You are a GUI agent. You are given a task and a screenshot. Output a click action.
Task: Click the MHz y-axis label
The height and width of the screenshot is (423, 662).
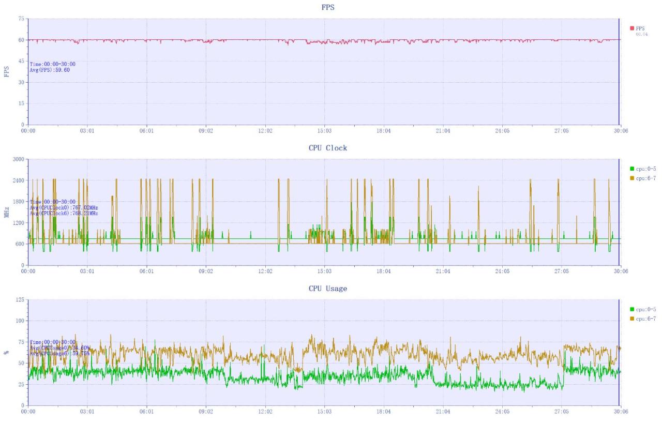(x=7, y=211)
